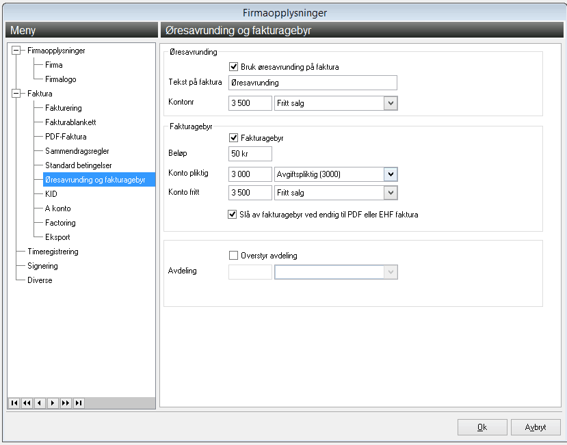
Task: Go to first record navigation icon
Action: tap(14, 403)
